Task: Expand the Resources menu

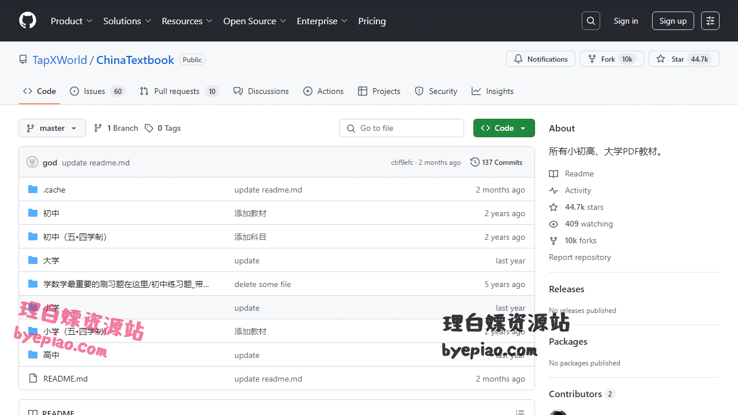Action: click(x=187, y=21)
